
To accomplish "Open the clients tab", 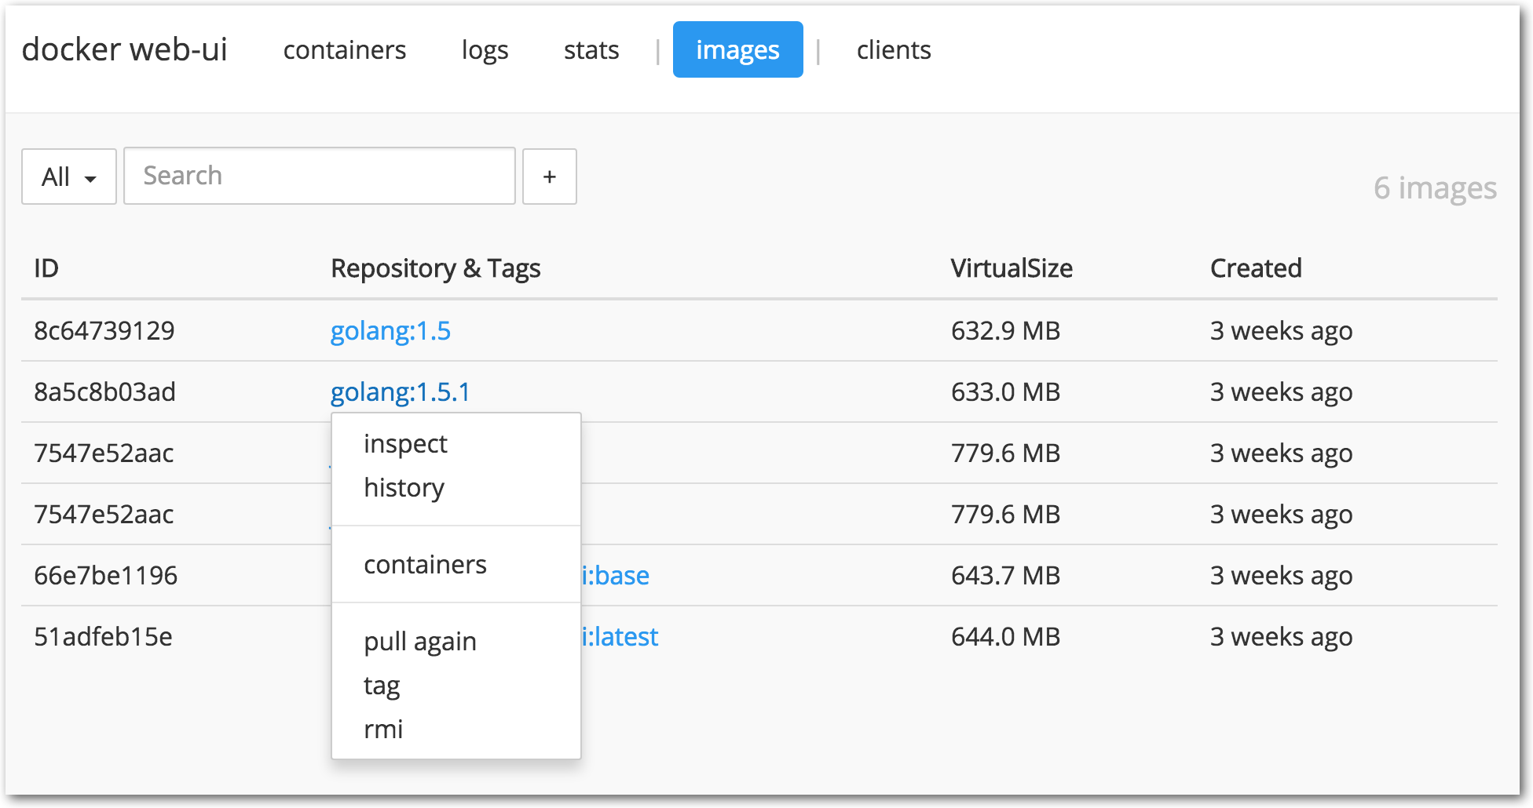I will [x=894, y=50].
